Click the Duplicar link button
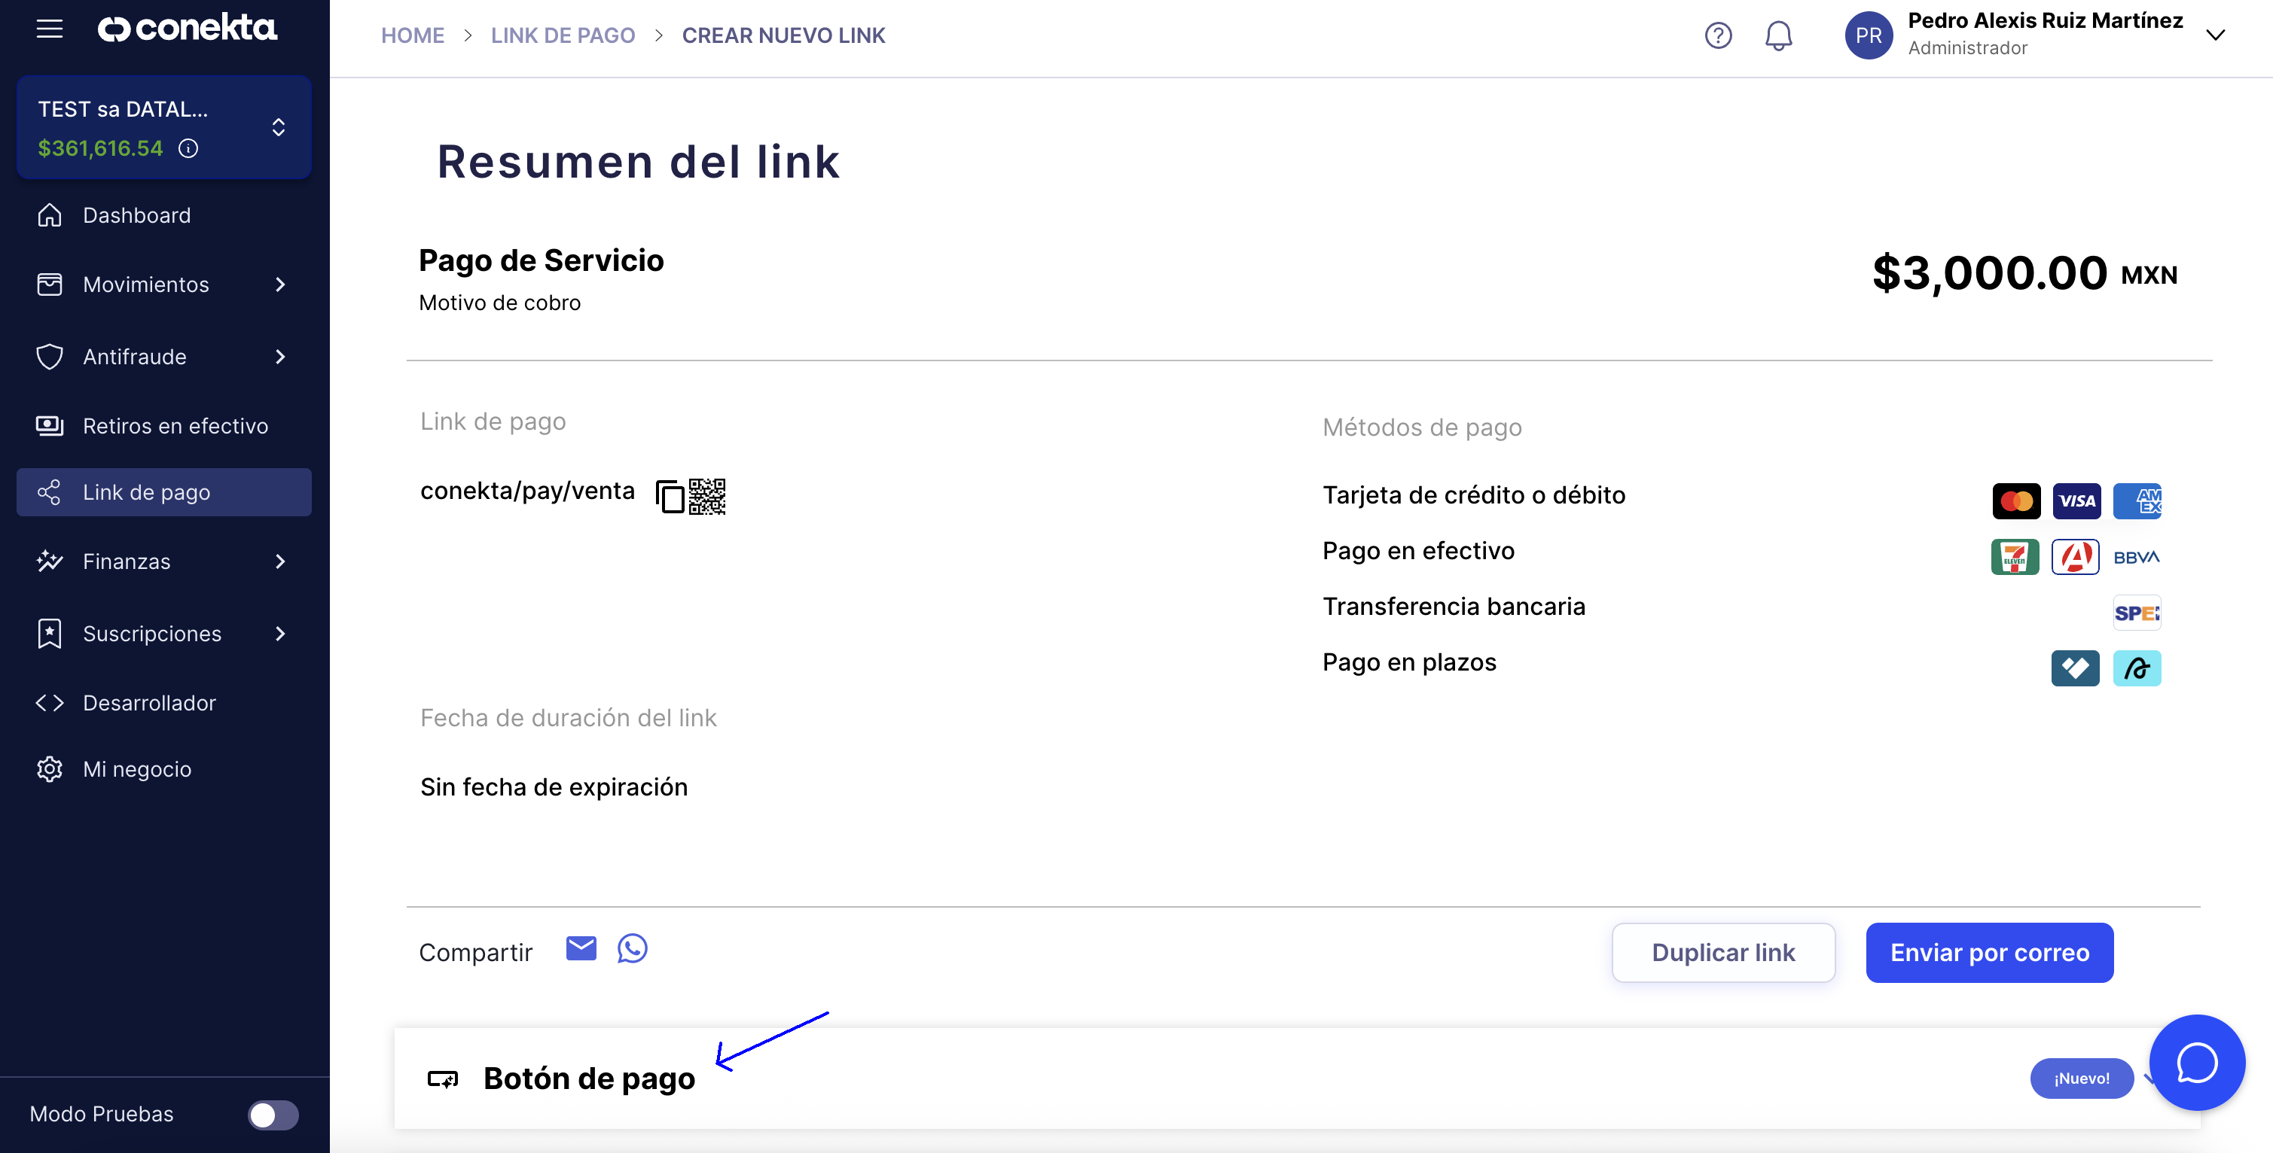2273x1153 pixels. [1723, 952]
